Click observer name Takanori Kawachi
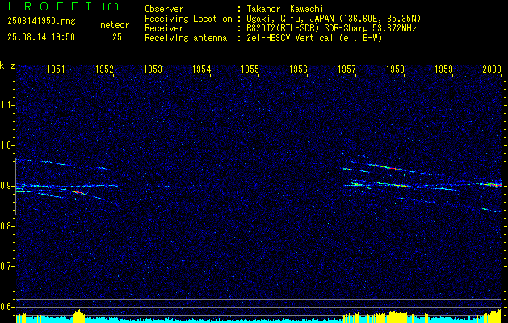This screenshot has height=323, width=508. coord(285,9)
